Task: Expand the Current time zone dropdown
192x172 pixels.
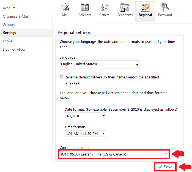Action: pyautogui.click(x=114, y=154)
